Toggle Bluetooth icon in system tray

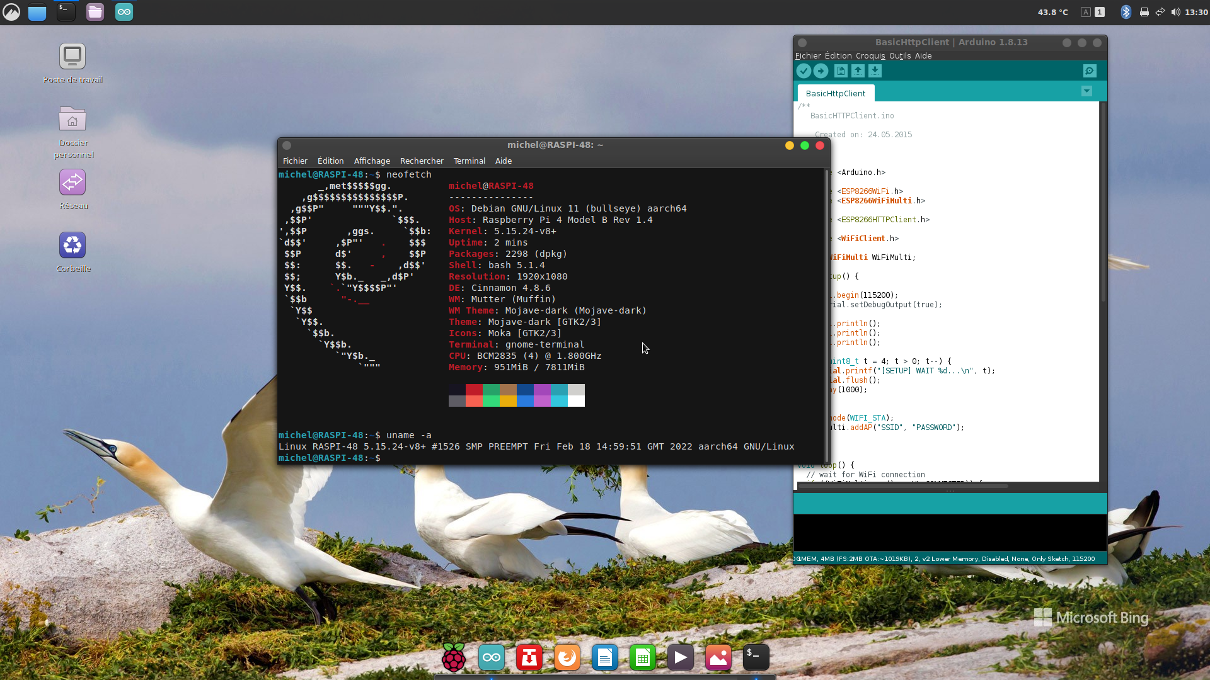1126,12
